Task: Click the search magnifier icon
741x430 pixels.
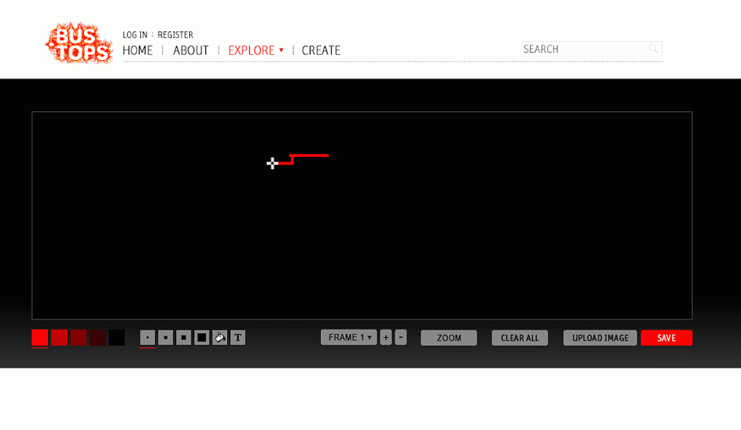Action: pyautogui.click(x=653, y=49)
